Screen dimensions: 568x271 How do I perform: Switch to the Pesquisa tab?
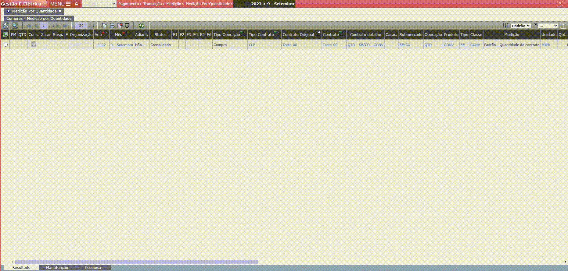[93, 267]
